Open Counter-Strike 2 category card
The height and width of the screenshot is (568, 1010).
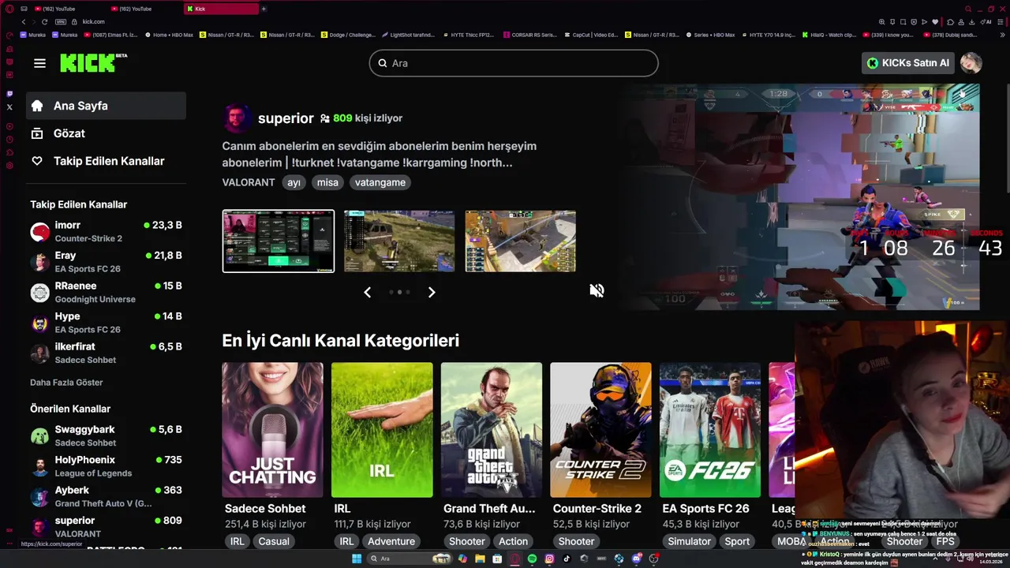coord(600,430)
